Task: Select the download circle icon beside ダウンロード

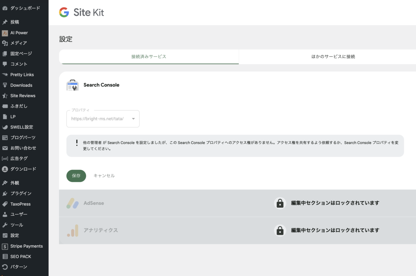Action: click(x=5, y=169)
